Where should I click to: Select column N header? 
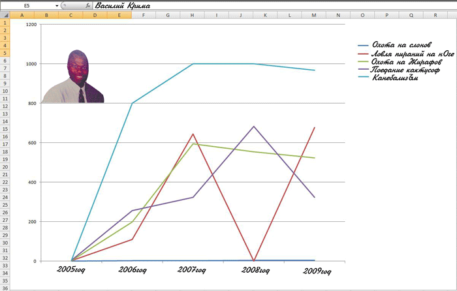point(338,15)
